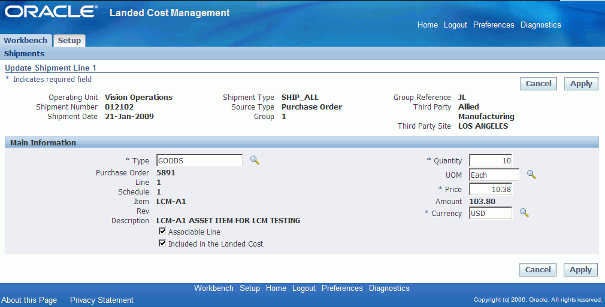
Task: Click the Amount value 103.80
Action: coord(482,201)
